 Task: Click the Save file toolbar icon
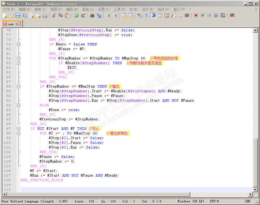pyautogui.click(x=18, y=16)
